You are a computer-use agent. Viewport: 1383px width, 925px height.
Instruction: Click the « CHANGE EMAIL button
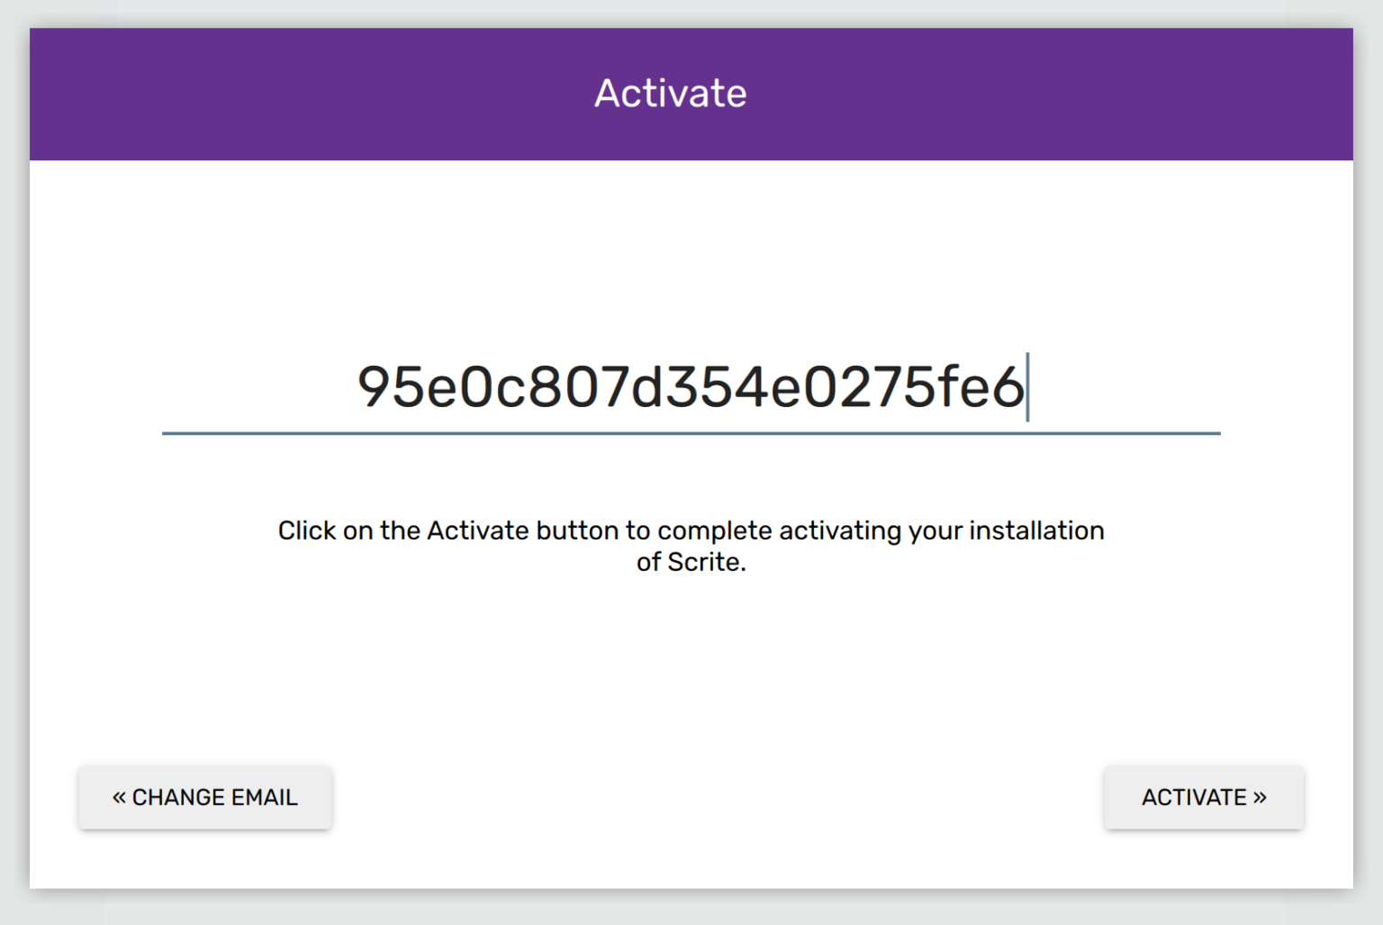[x=205, y=797]
